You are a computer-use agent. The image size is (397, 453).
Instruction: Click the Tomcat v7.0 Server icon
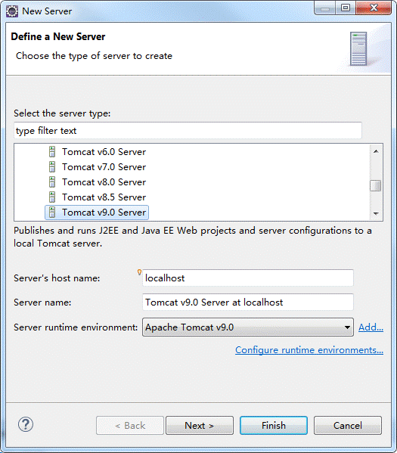(x=52, y=166)
